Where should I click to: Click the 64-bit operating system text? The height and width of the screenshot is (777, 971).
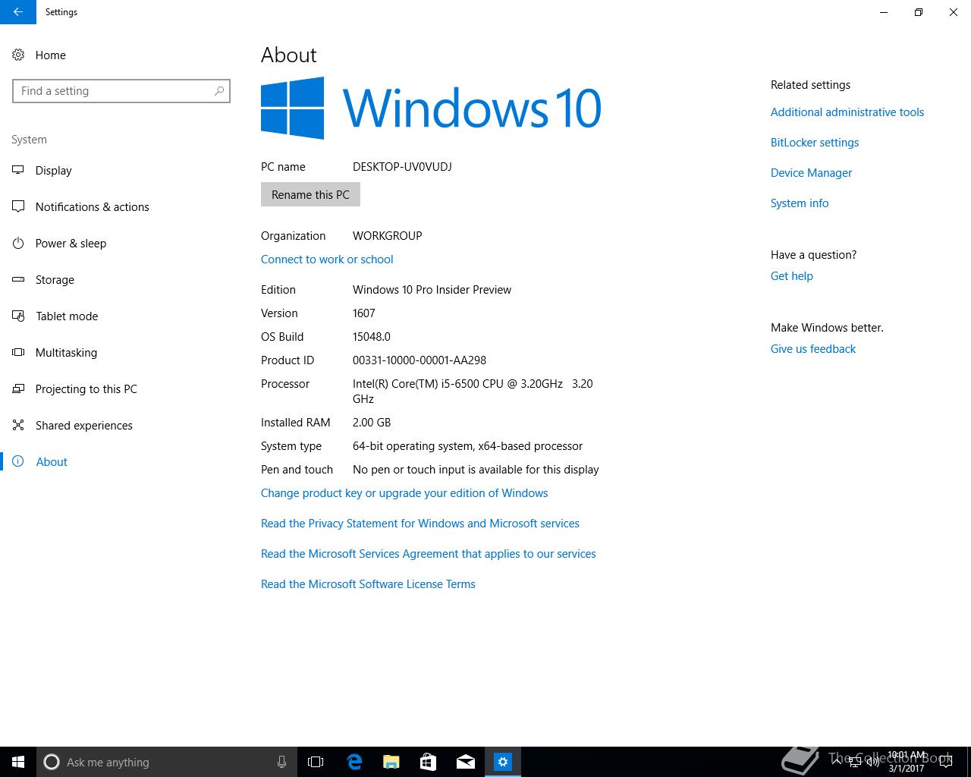pyautogui.click(x=467, y=446)
